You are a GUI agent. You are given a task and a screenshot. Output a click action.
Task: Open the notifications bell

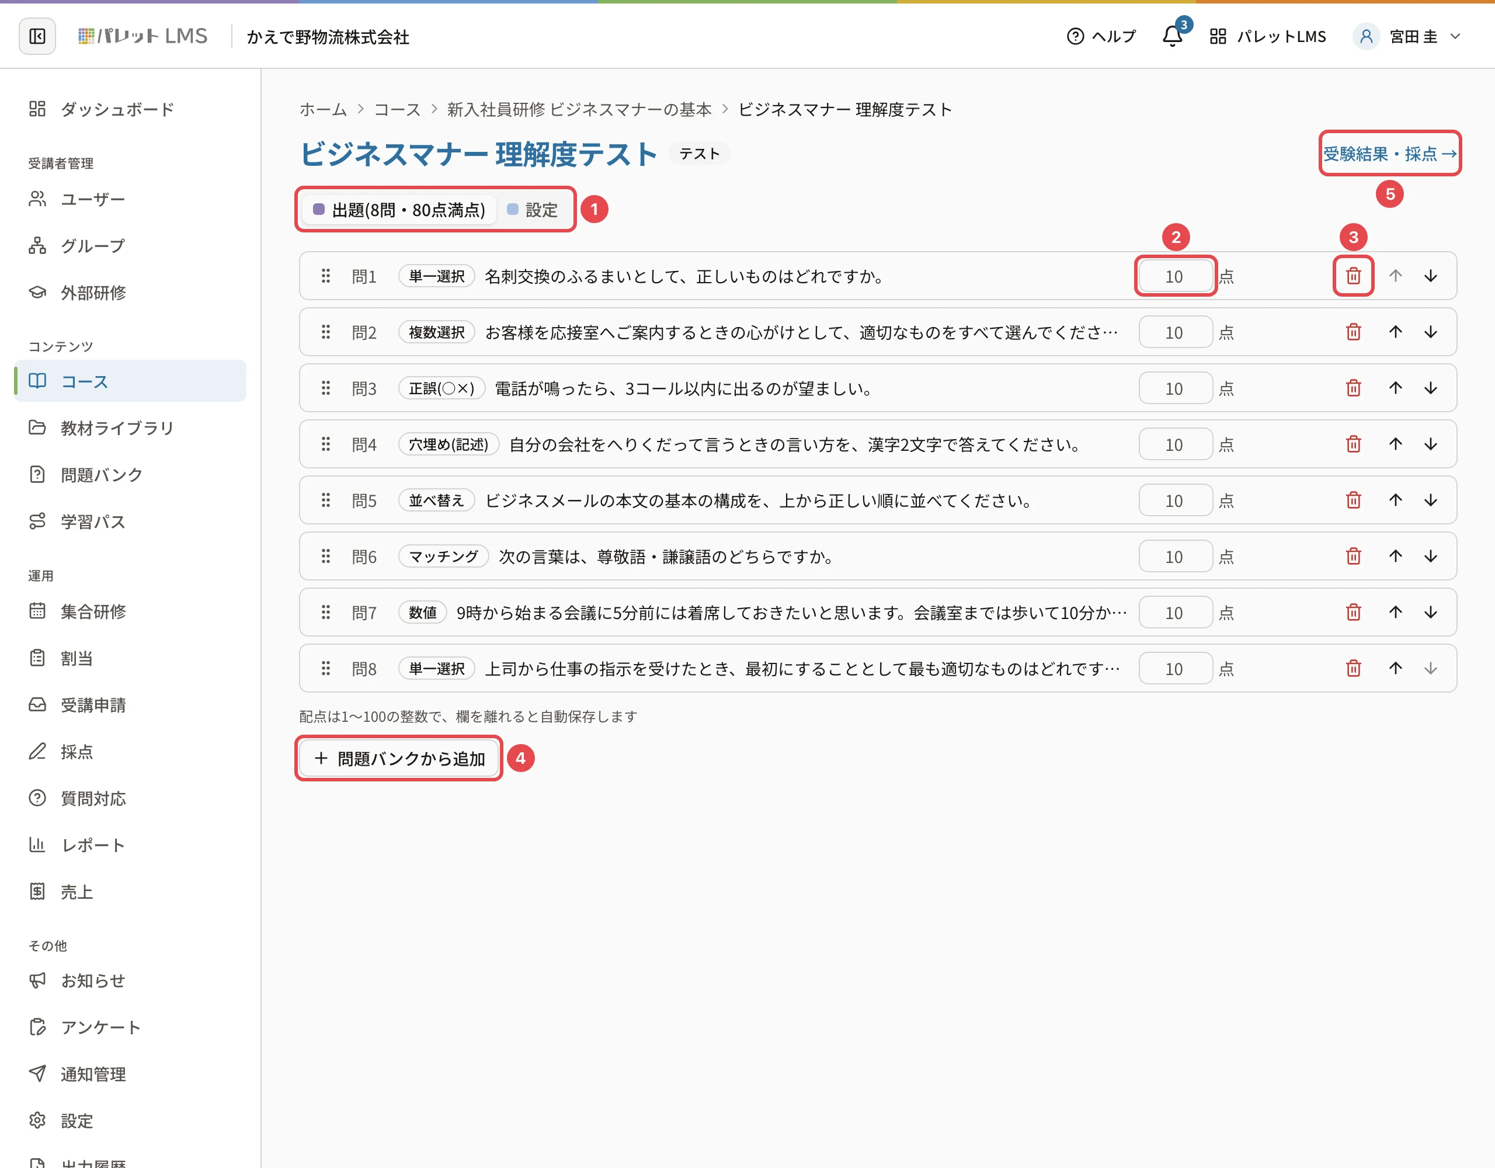1173,36
